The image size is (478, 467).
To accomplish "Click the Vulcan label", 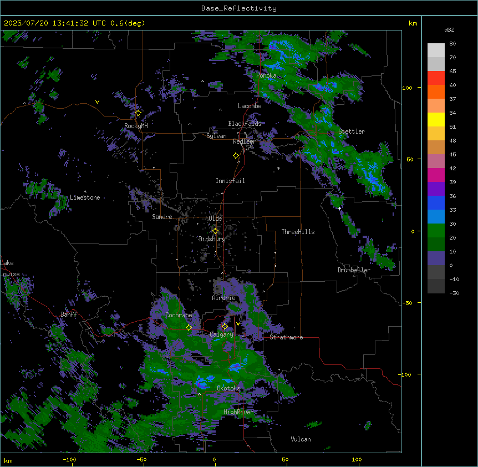I will pos(301,439).
